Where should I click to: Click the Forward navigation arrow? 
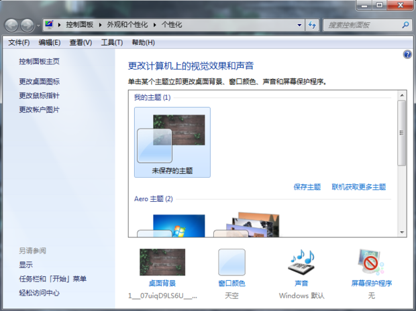click(28, 25)
